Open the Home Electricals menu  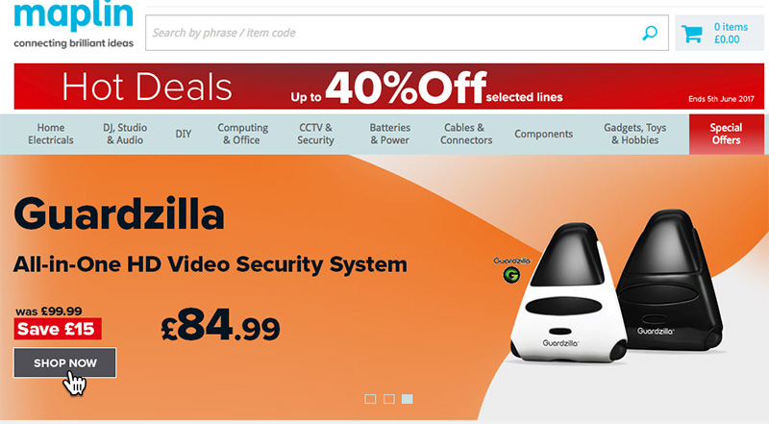[51, 134]
